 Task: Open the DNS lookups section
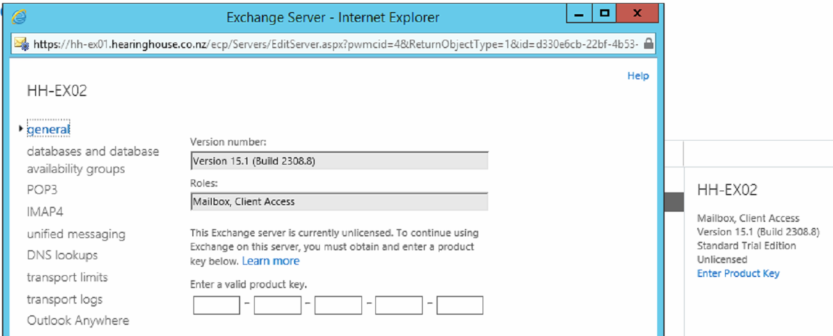pyautogui.click(x=62, y=255)
